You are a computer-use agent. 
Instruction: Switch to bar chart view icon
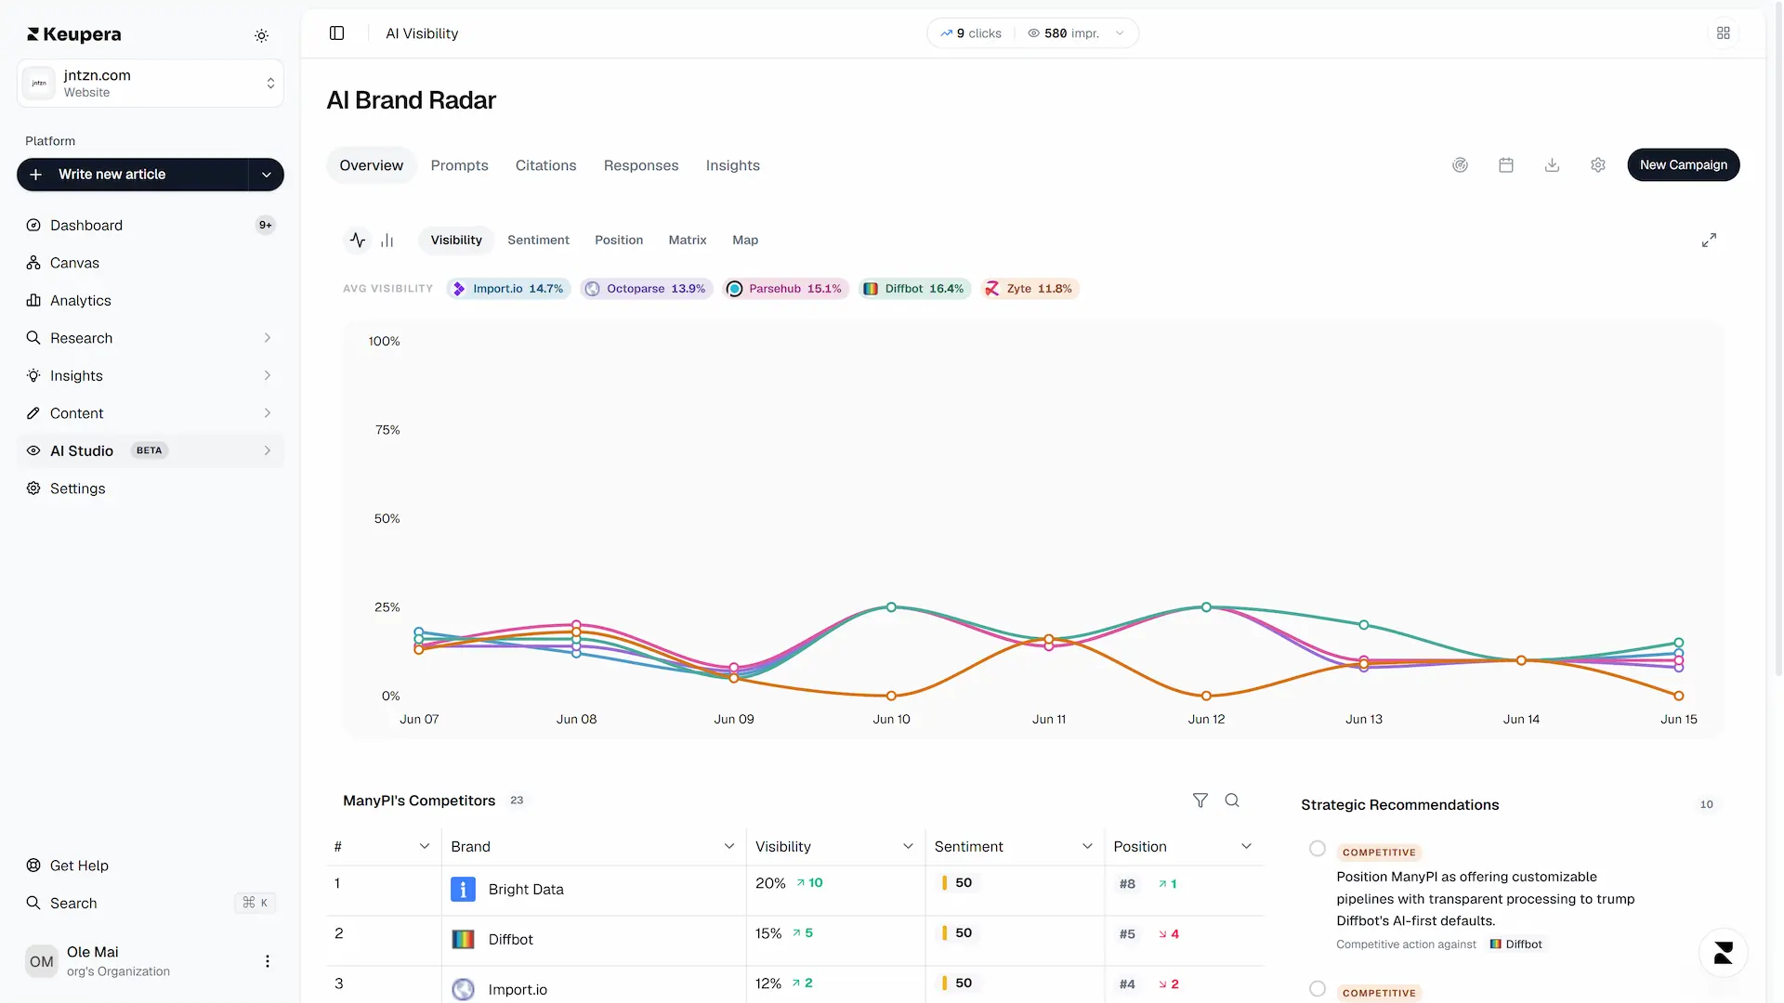coord(387,241)
